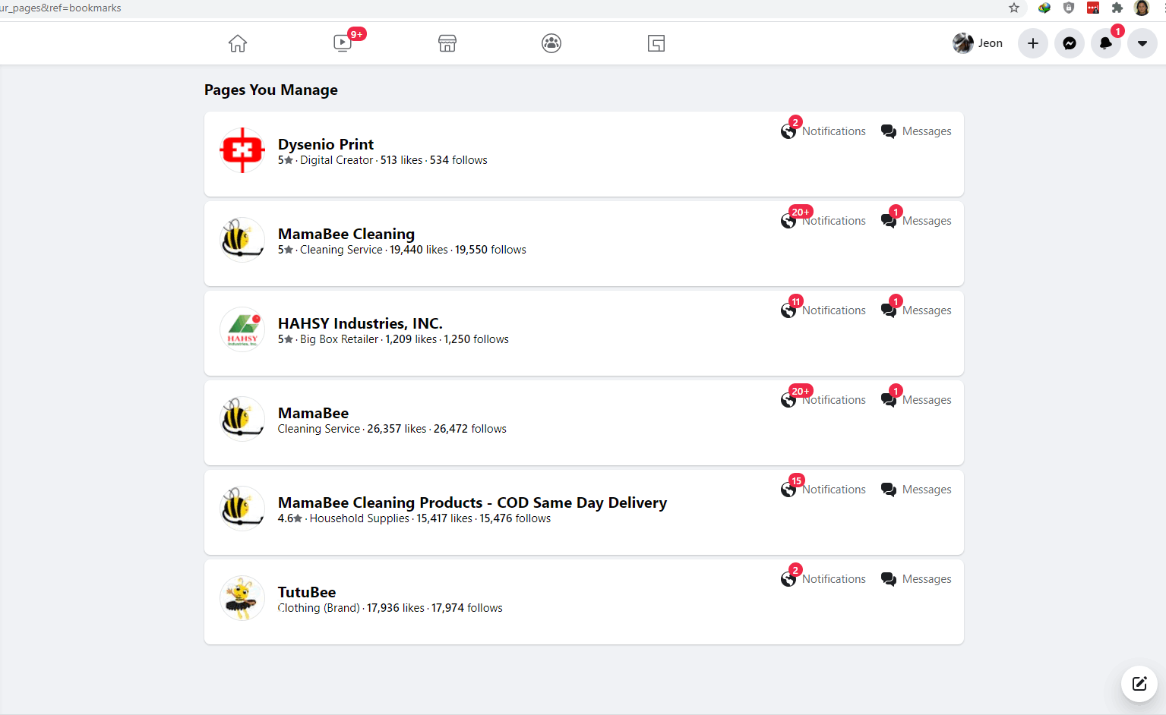Start a new message with compose icon
1166x715 pixels.
[1139, 684]
